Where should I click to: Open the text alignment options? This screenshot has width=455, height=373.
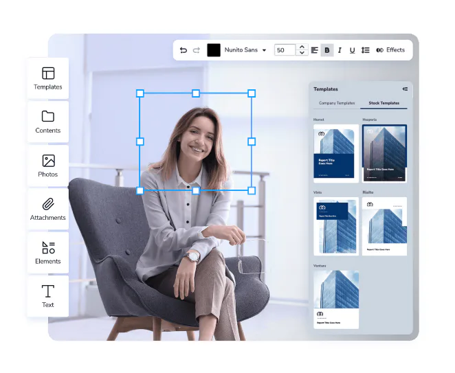point(315,50)
